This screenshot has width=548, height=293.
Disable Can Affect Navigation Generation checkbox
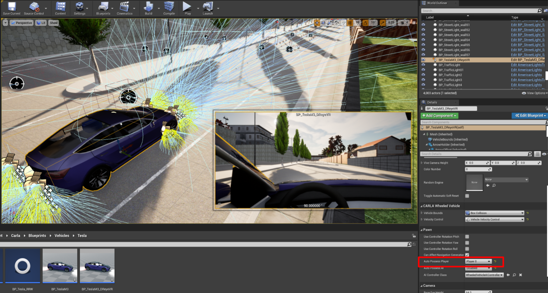point(467,255)
